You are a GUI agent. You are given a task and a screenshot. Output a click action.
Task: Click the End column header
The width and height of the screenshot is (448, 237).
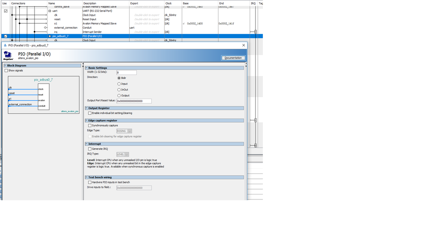coord(222,4)
